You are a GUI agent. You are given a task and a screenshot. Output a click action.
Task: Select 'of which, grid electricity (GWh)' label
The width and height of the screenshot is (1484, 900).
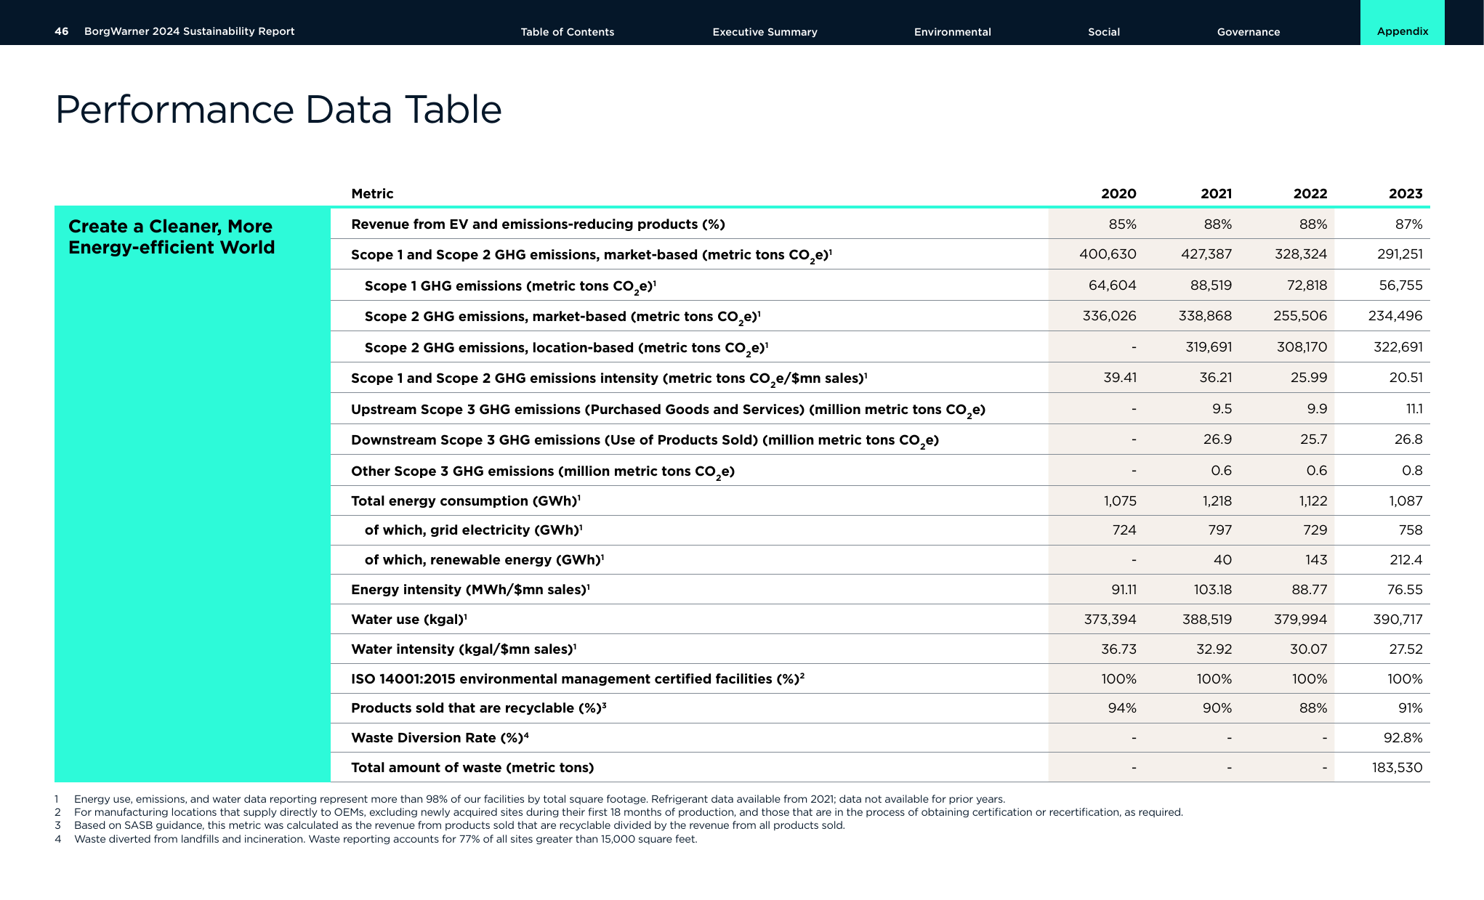pos(473,530)
